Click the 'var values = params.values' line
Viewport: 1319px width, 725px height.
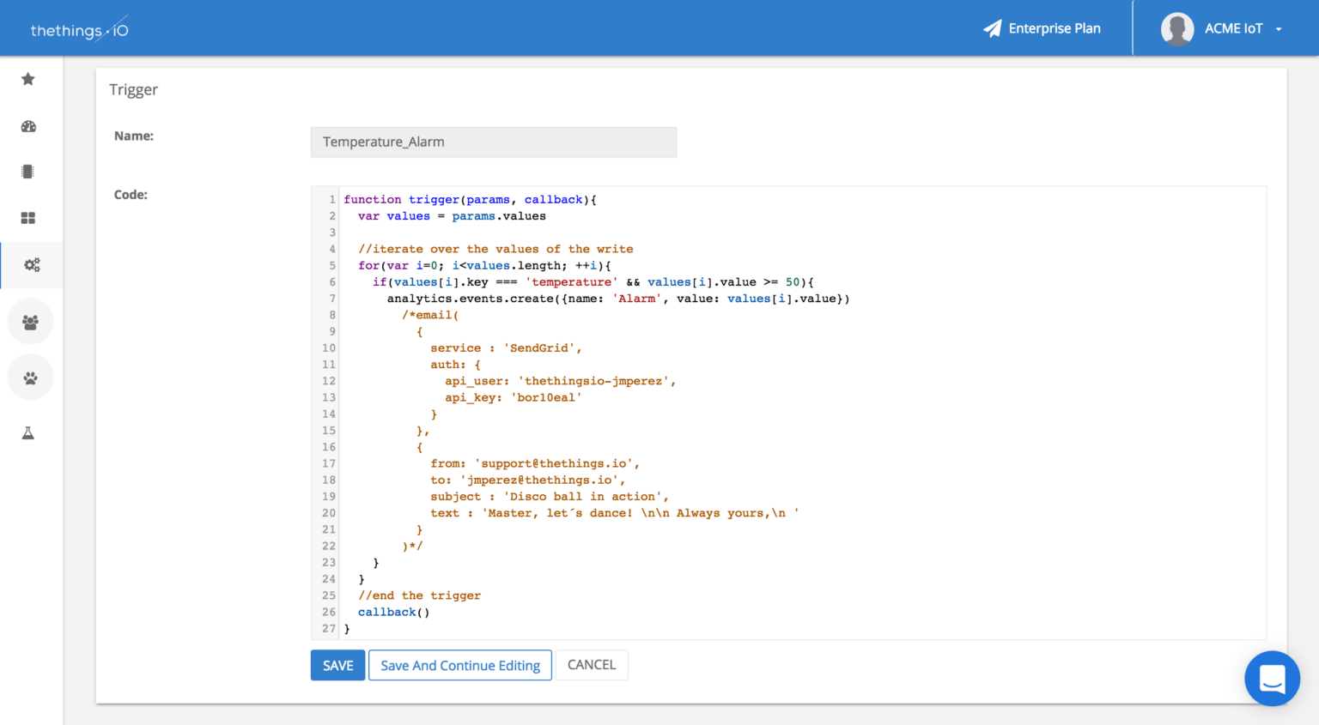(452, 216)
